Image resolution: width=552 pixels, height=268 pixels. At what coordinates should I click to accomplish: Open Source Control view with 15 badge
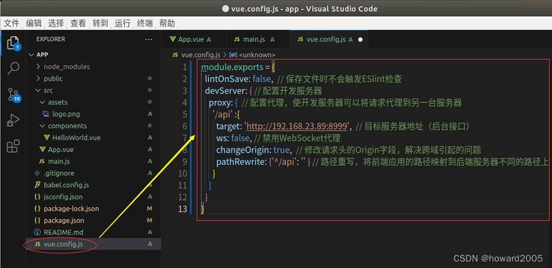pyautogui.click(x=13, y=94)
